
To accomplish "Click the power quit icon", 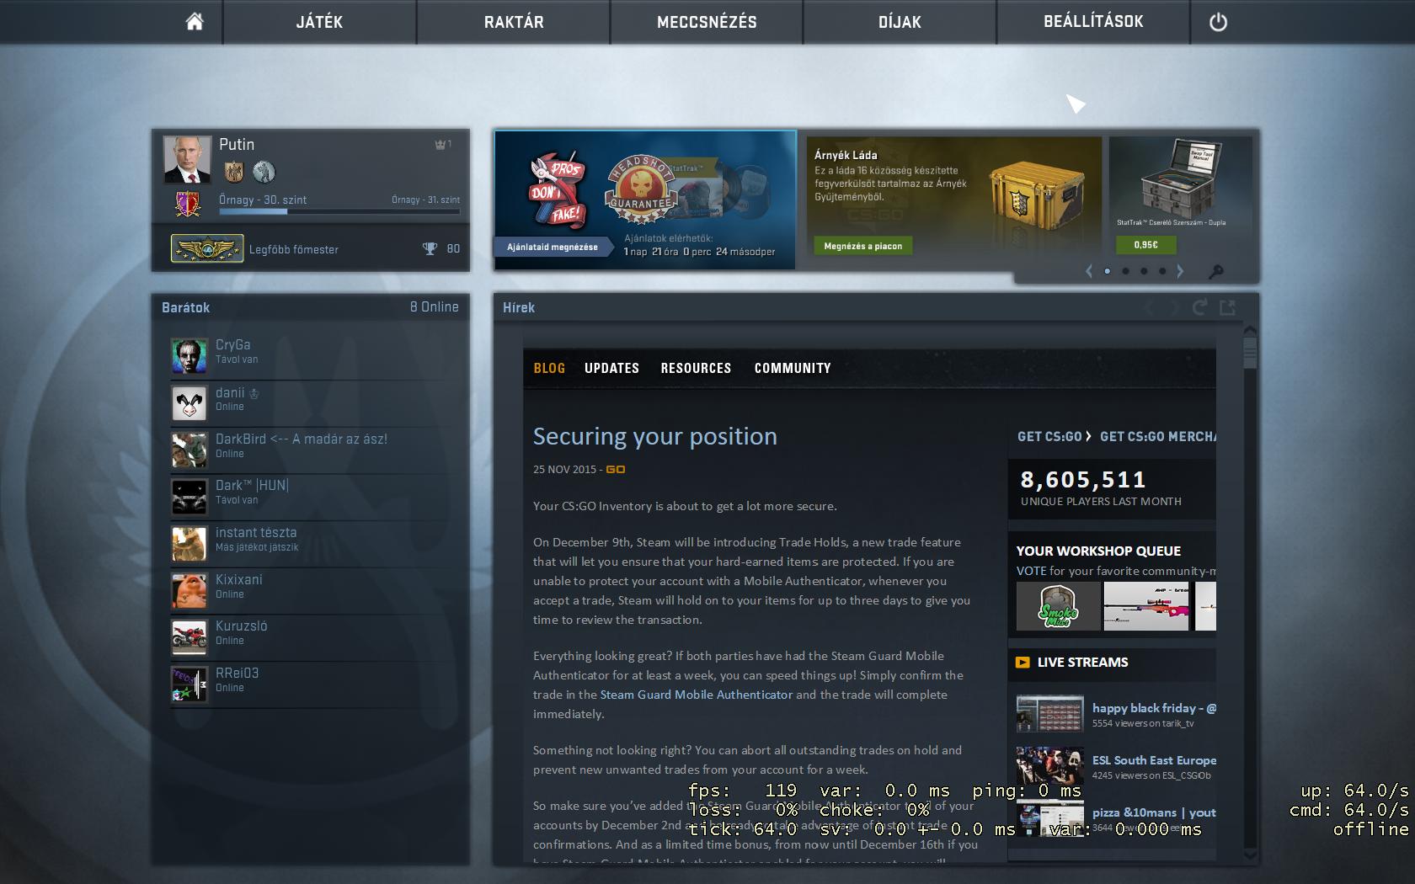I will pos(1218,23).
